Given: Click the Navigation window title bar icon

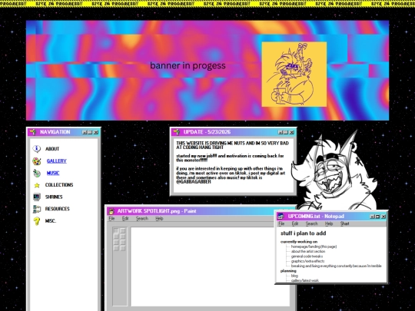Looking at the screenshot, I should tap(33, 132).
